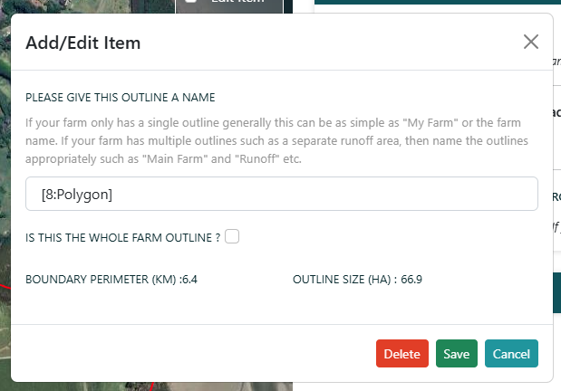Click the 'IS THIS THE WHOLE FARM OUTLINE ?' label
Viewport: 561px width, 391px height.
pyautogui.click(x=122, y=238)
